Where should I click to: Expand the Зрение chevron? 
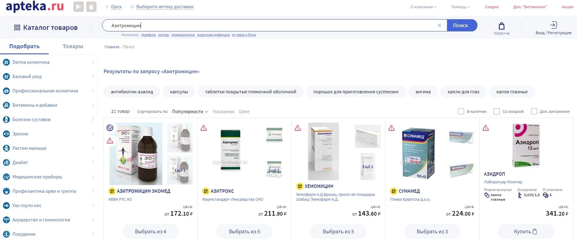click(93, 134)
